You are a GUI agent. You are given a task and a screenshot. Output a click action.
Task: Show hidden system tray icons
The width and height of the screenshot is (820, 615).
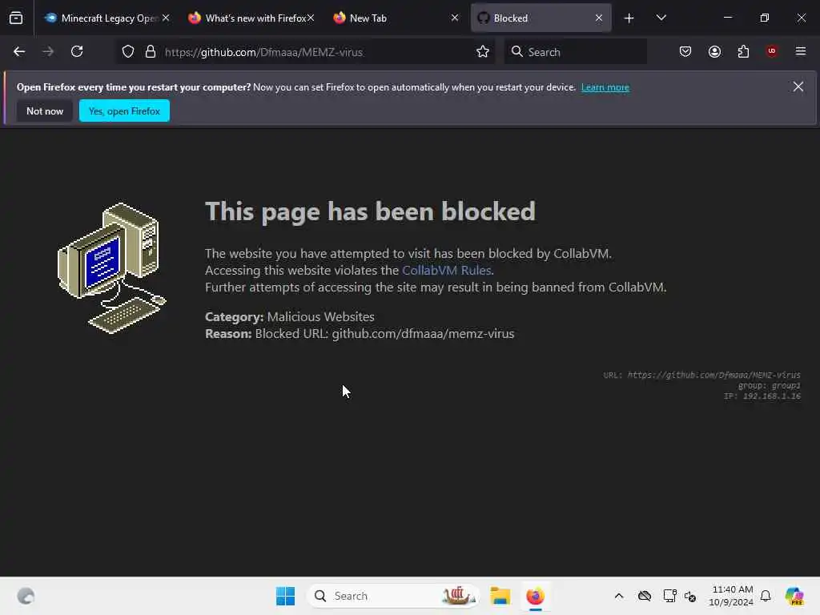tap(619, 596)
